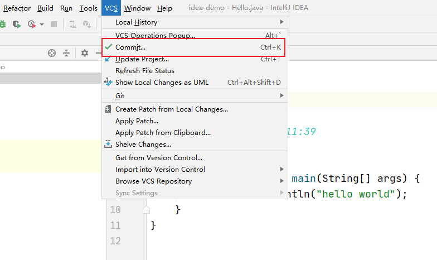Image resolution: width=437 pixels, height=260 pixels.
Task: Click the Shelve Changes icon
Action: coord(109,145)
